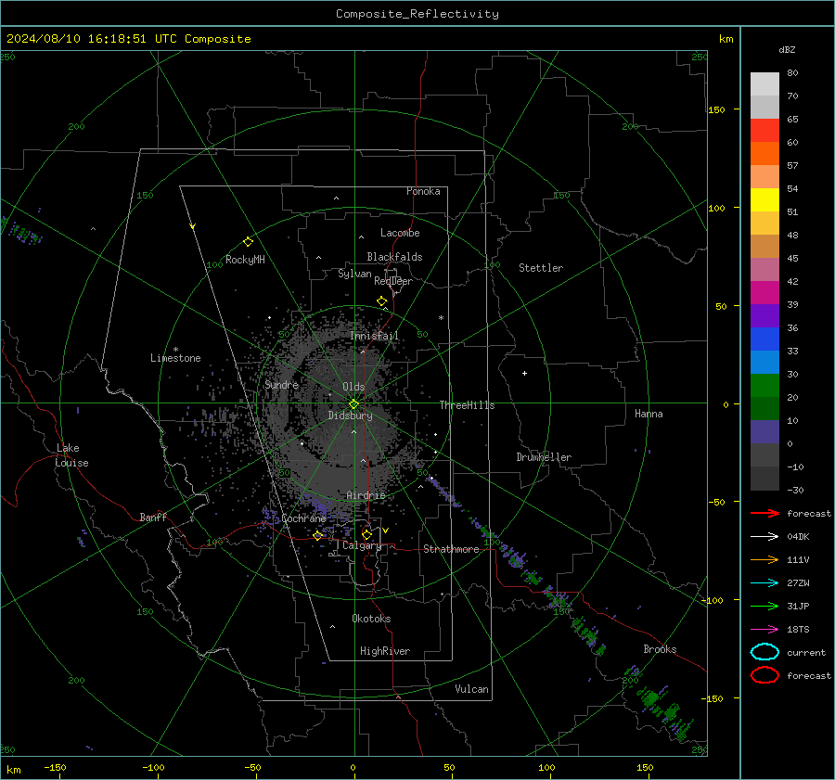Click the Vulcan town label
This screenshot has height=780, width=835.
[x=472, y=689]
